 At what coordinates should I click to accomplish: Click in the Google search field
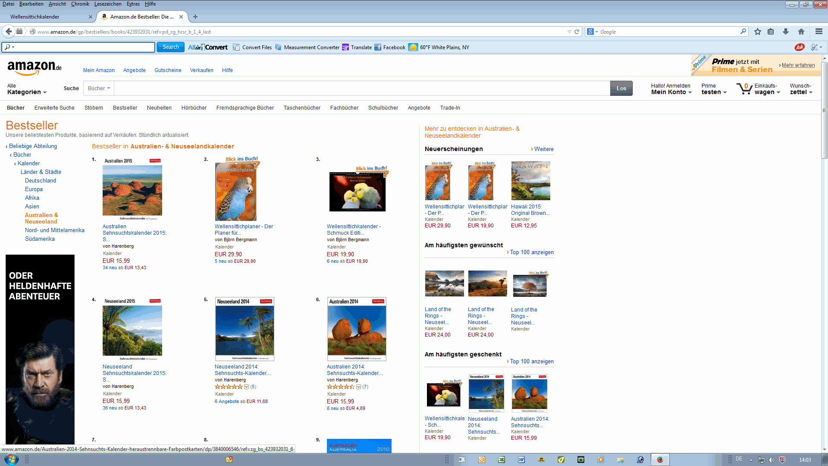pos(668,31)
